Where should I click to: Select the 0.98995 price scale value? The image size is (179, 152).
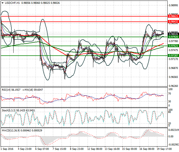coord(173,5)
